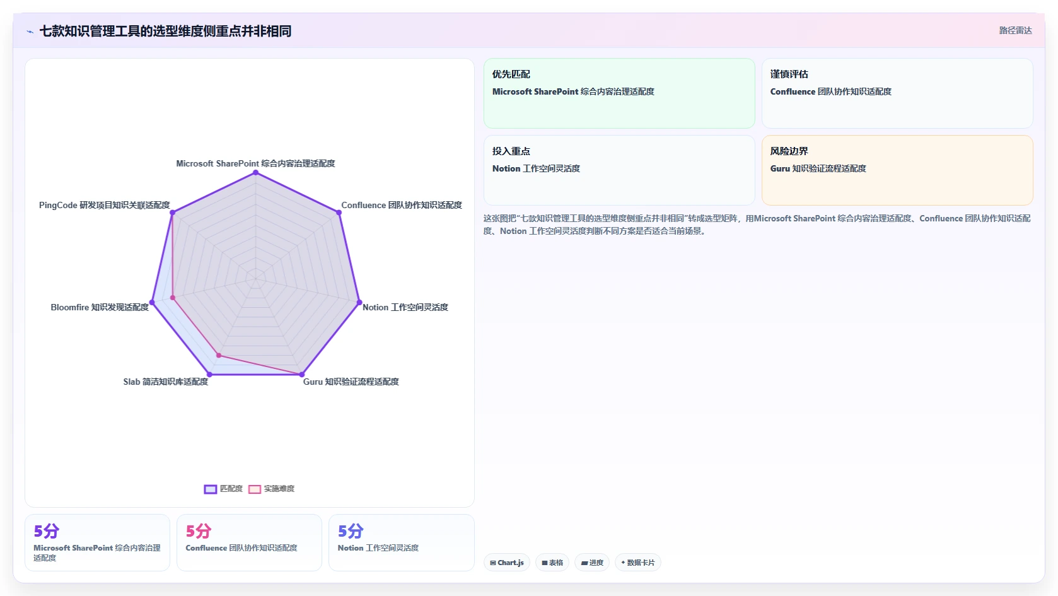Click the radar data point at Microsoft SharePoint
The width and height of the screenshot is (1058, 596).
coord(255,172)
